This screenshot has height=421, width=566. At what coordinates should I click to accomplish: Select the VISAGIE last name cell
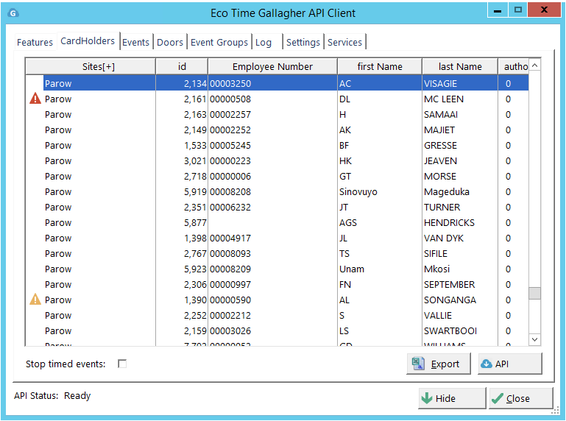pyautogui.click(x=459, y=83)
